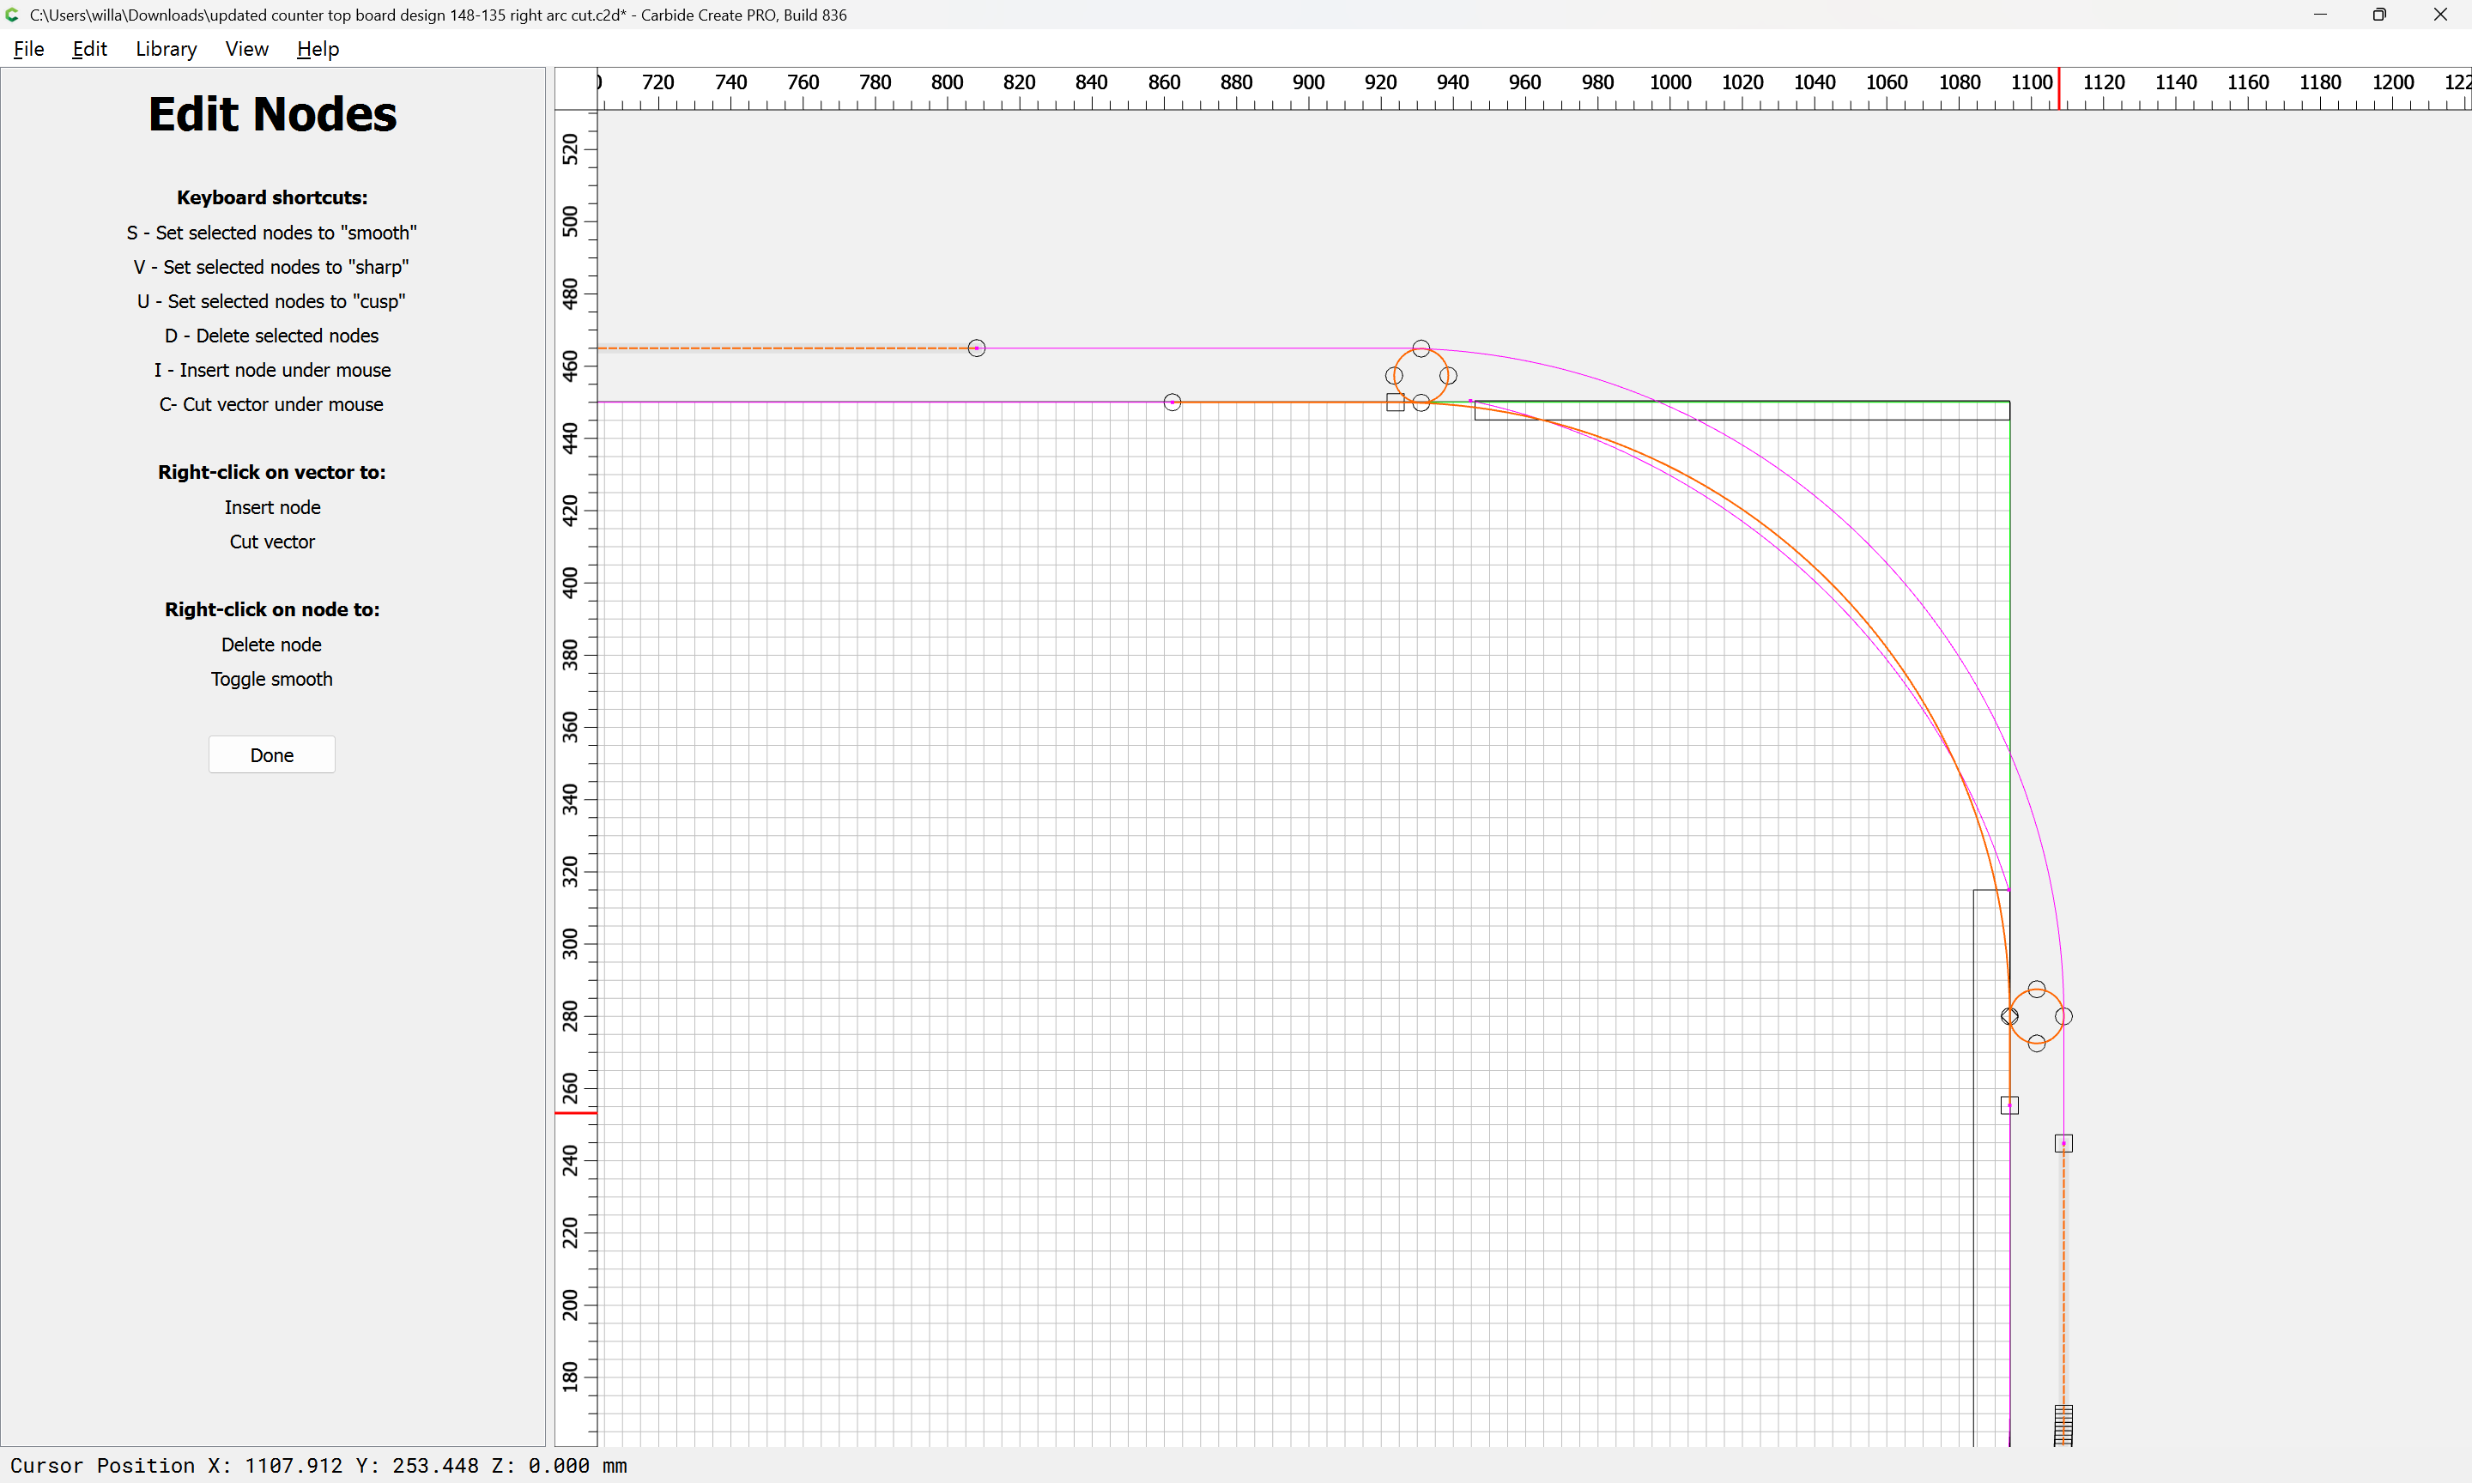Click the hatched marker at bottom of the dashed vertical line

coord(2063,1425)
